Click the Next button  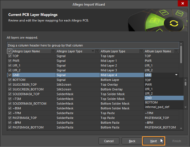154,141
